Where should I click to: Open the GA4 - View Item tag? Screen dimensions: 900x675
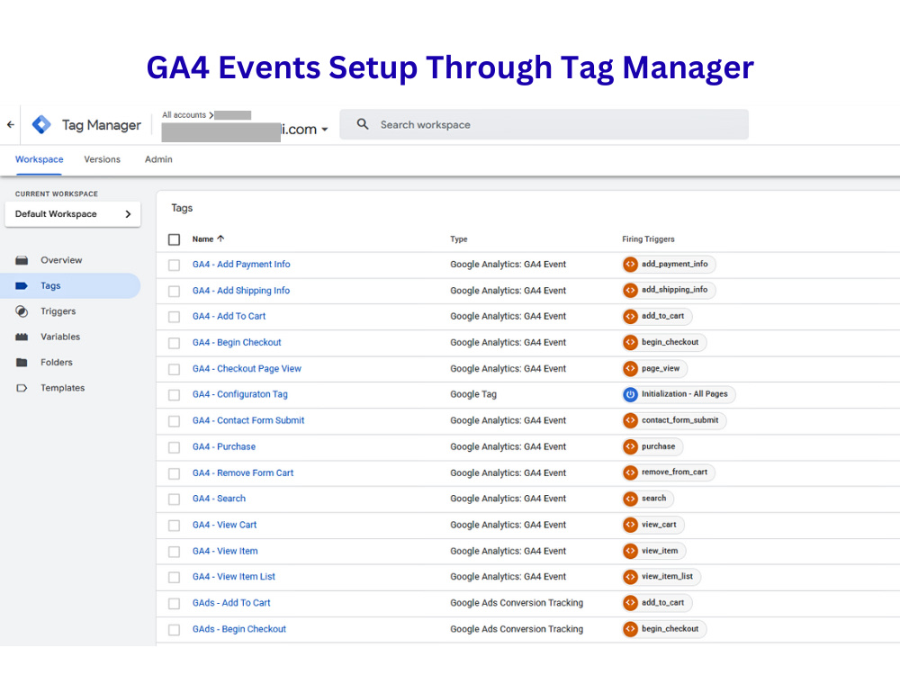[225, 551]
